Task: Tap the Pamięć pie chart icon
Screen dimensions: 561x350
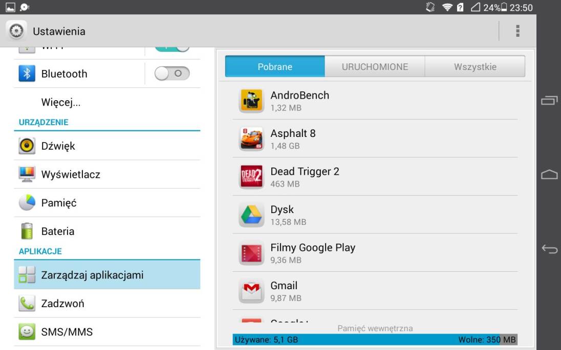Action: pos(27,202)
